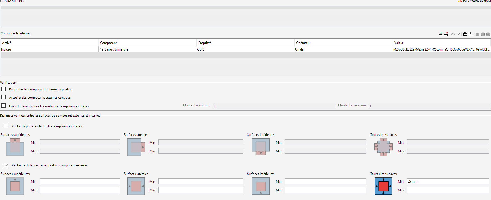Click the Activé column header
The height and width of the screenshot is (200, 491).
pos(49,43)
